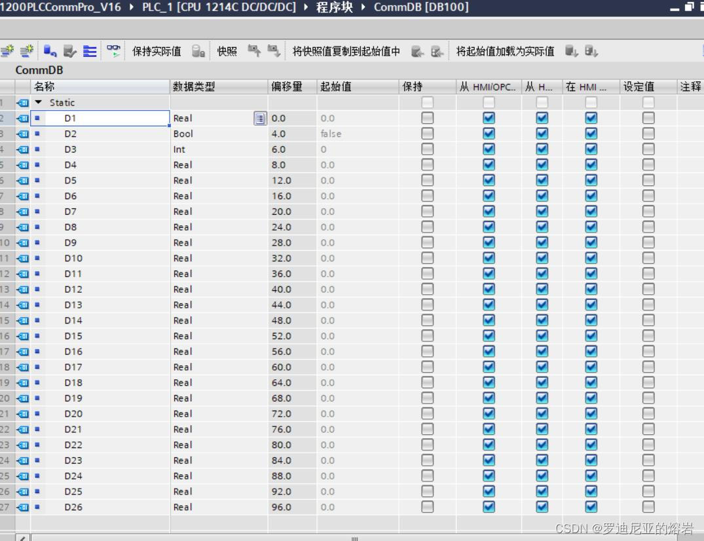Click the D24 name cell
Screen dimensions: 704x541
(x=100, y=476)
